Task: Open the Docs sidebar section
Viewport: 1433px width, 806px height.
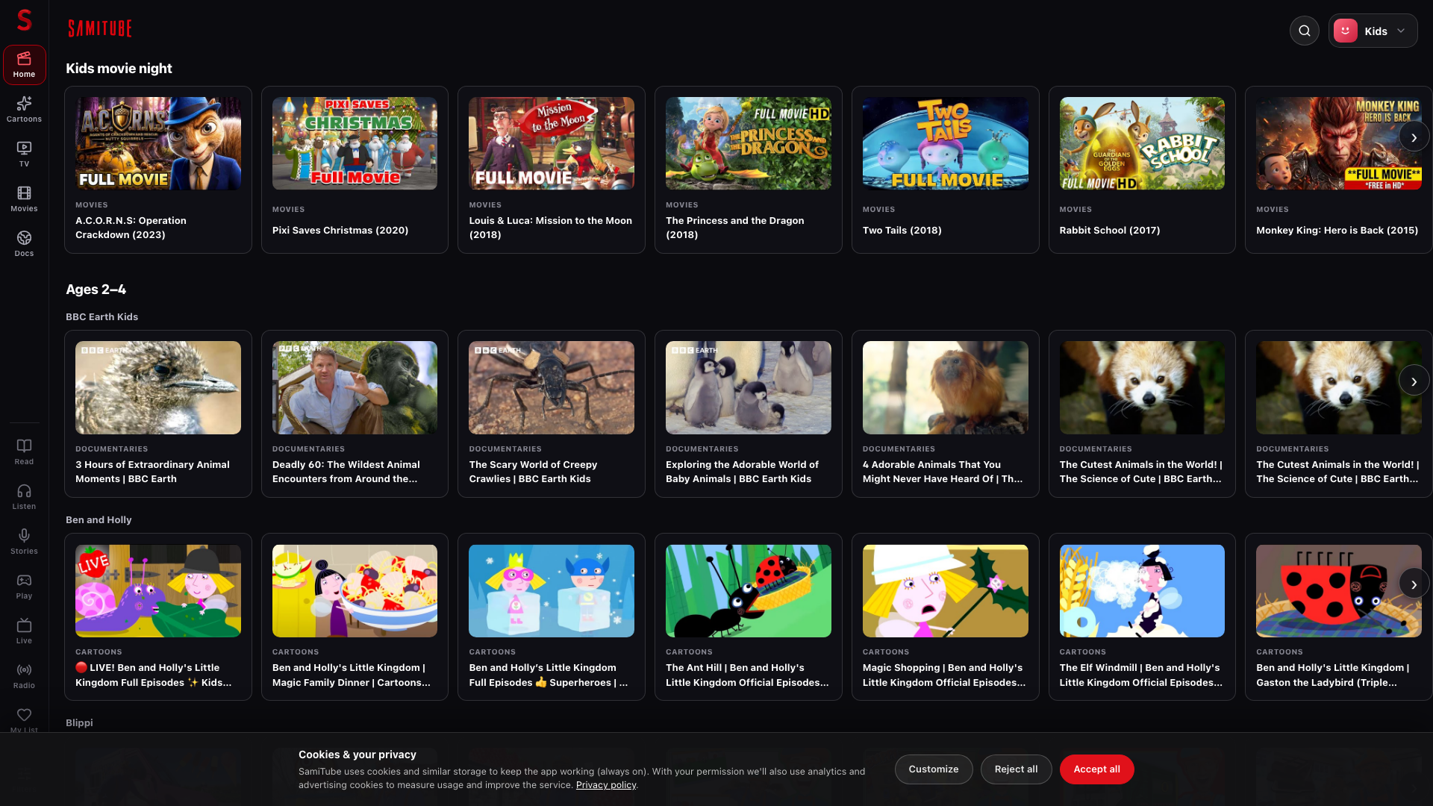Action: pos(24,244)
